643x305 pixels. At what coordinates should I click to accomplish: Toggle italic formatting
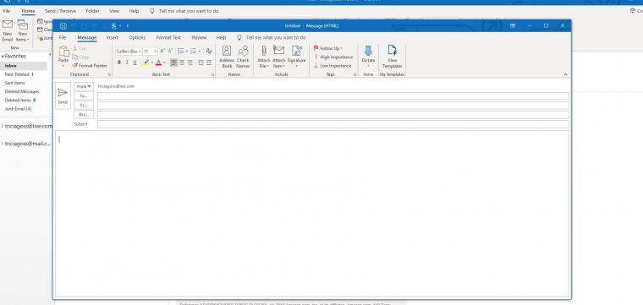point(127,63)
